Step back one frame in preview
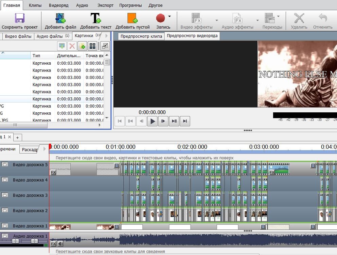337x255 pixels. [141, 121]
